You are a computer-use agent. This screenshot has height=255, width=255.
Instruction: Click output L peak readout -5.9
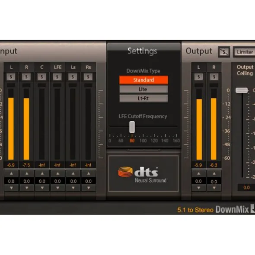(199, 165)
